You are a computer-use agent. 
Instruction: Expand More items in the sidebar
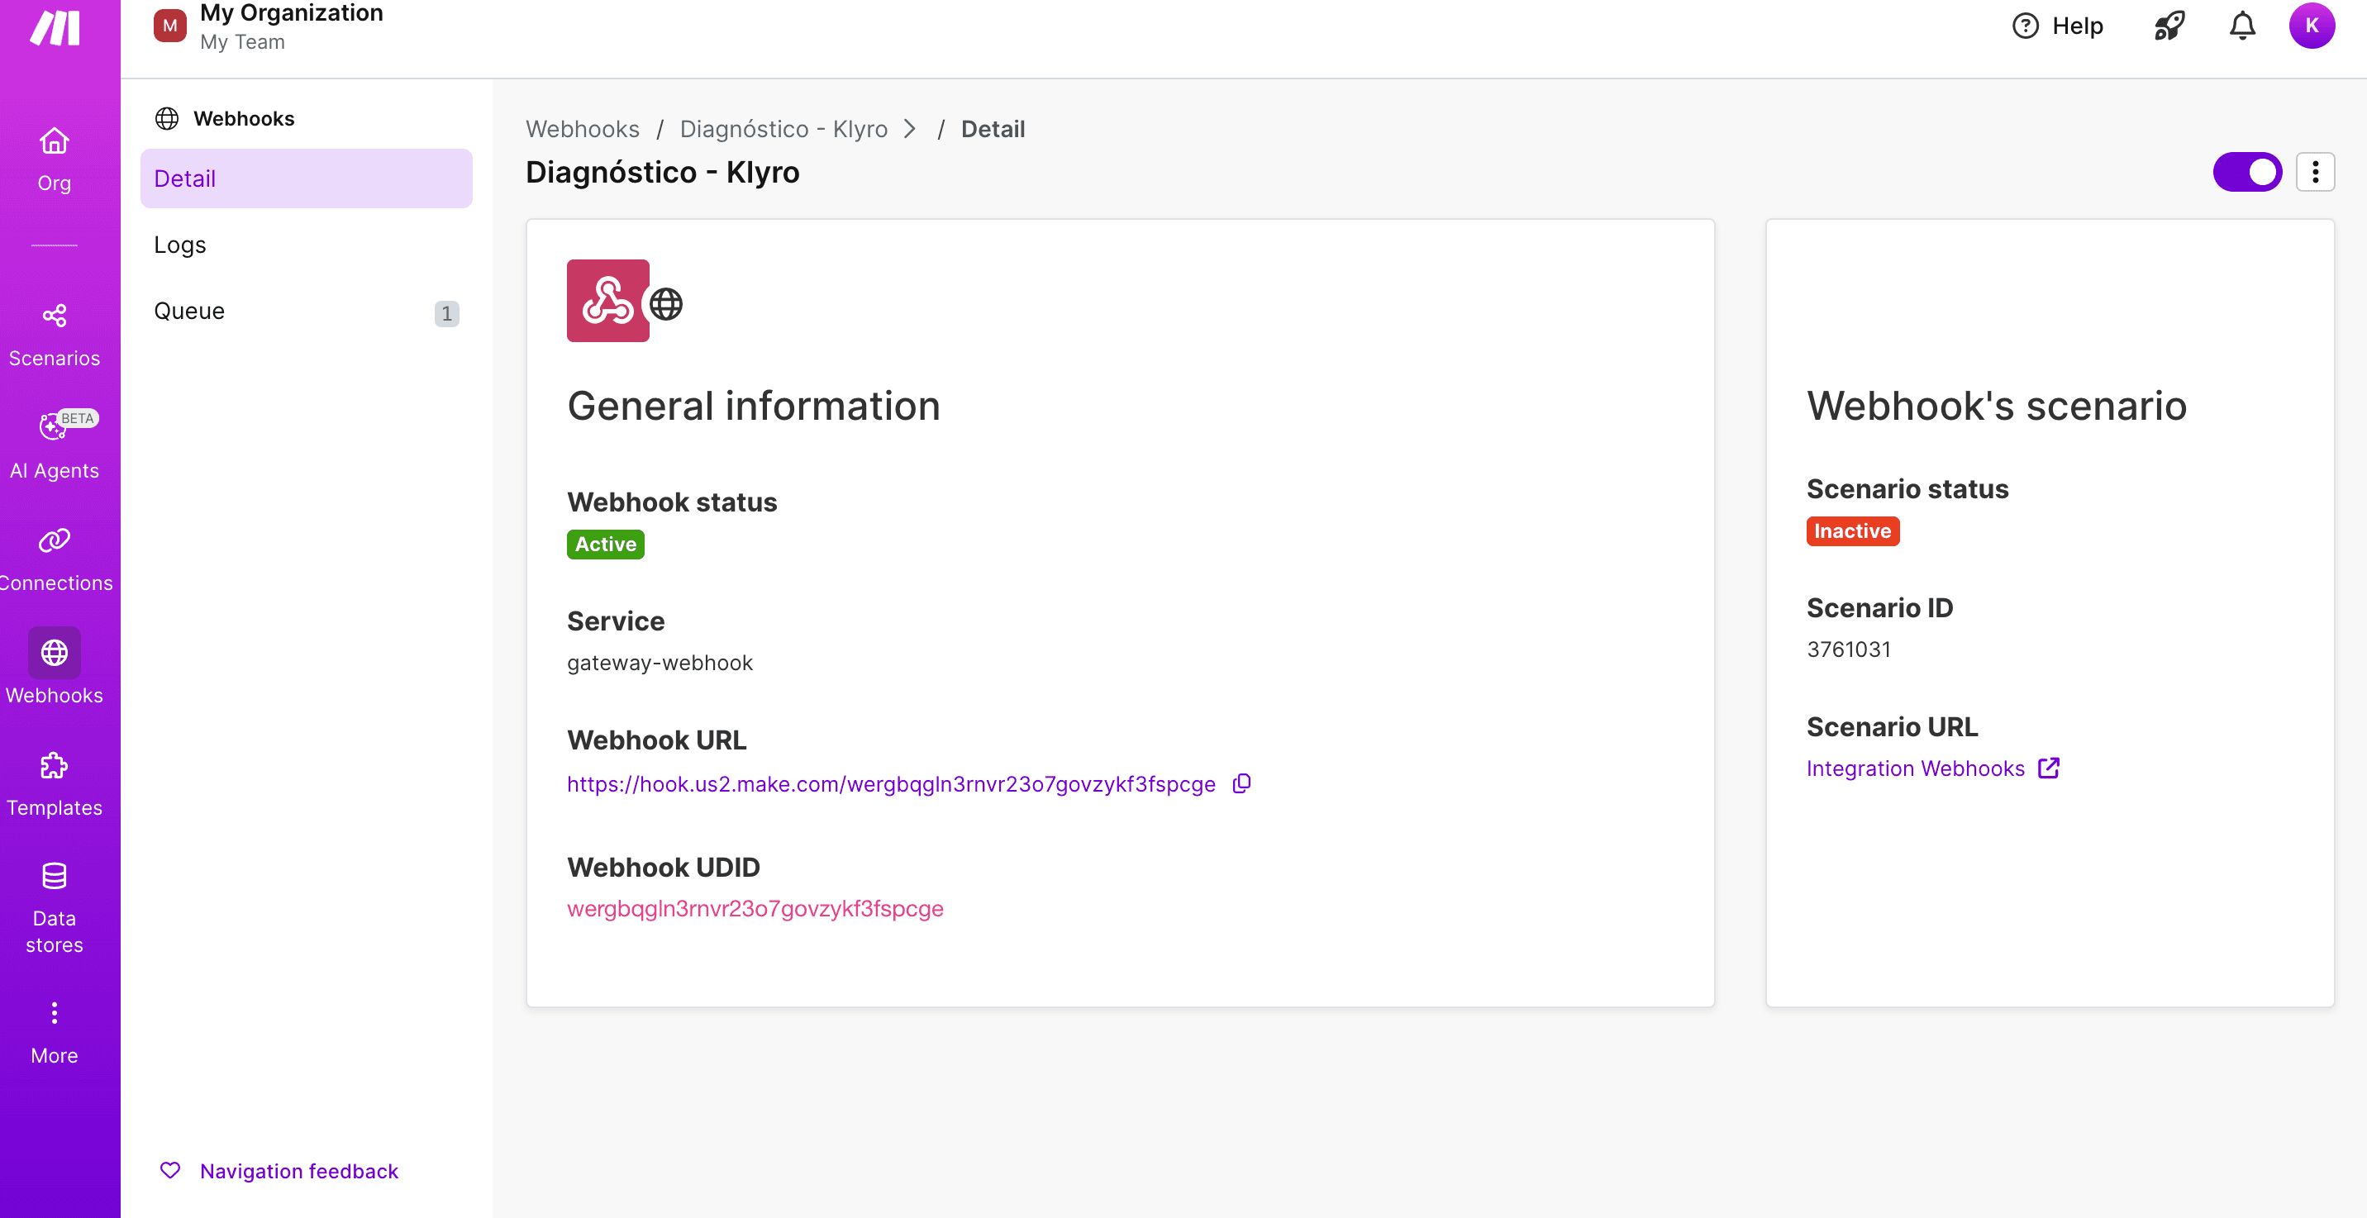[x=55, y=1030]
